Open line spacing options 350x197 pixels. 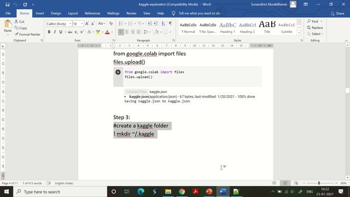pyautogui.click(x=146, y=32)
